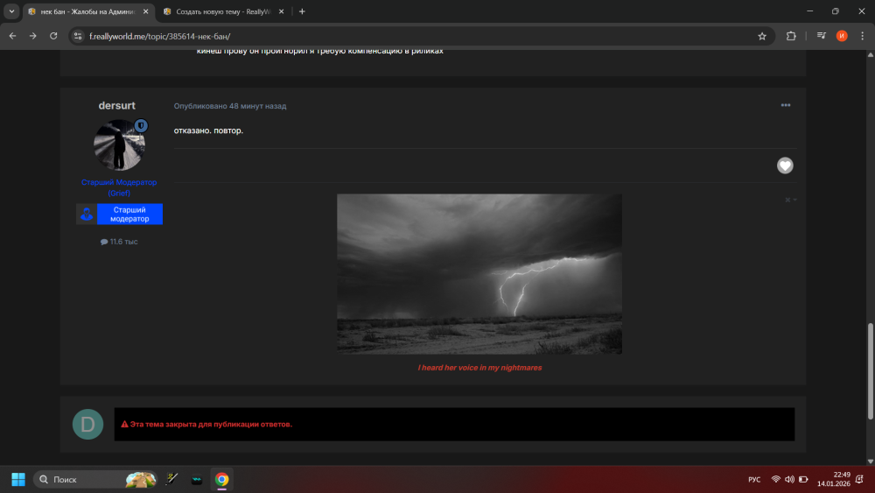875x493 pixels.
Task: Bookmark this page with the star icon
Action: point(762,36)
